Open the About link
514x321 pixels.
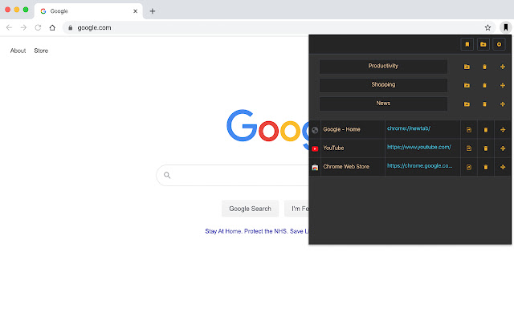click(x=18, y=51)
